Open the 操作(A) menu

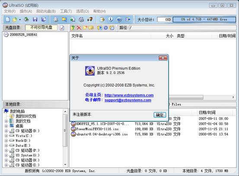pos(26,11)
